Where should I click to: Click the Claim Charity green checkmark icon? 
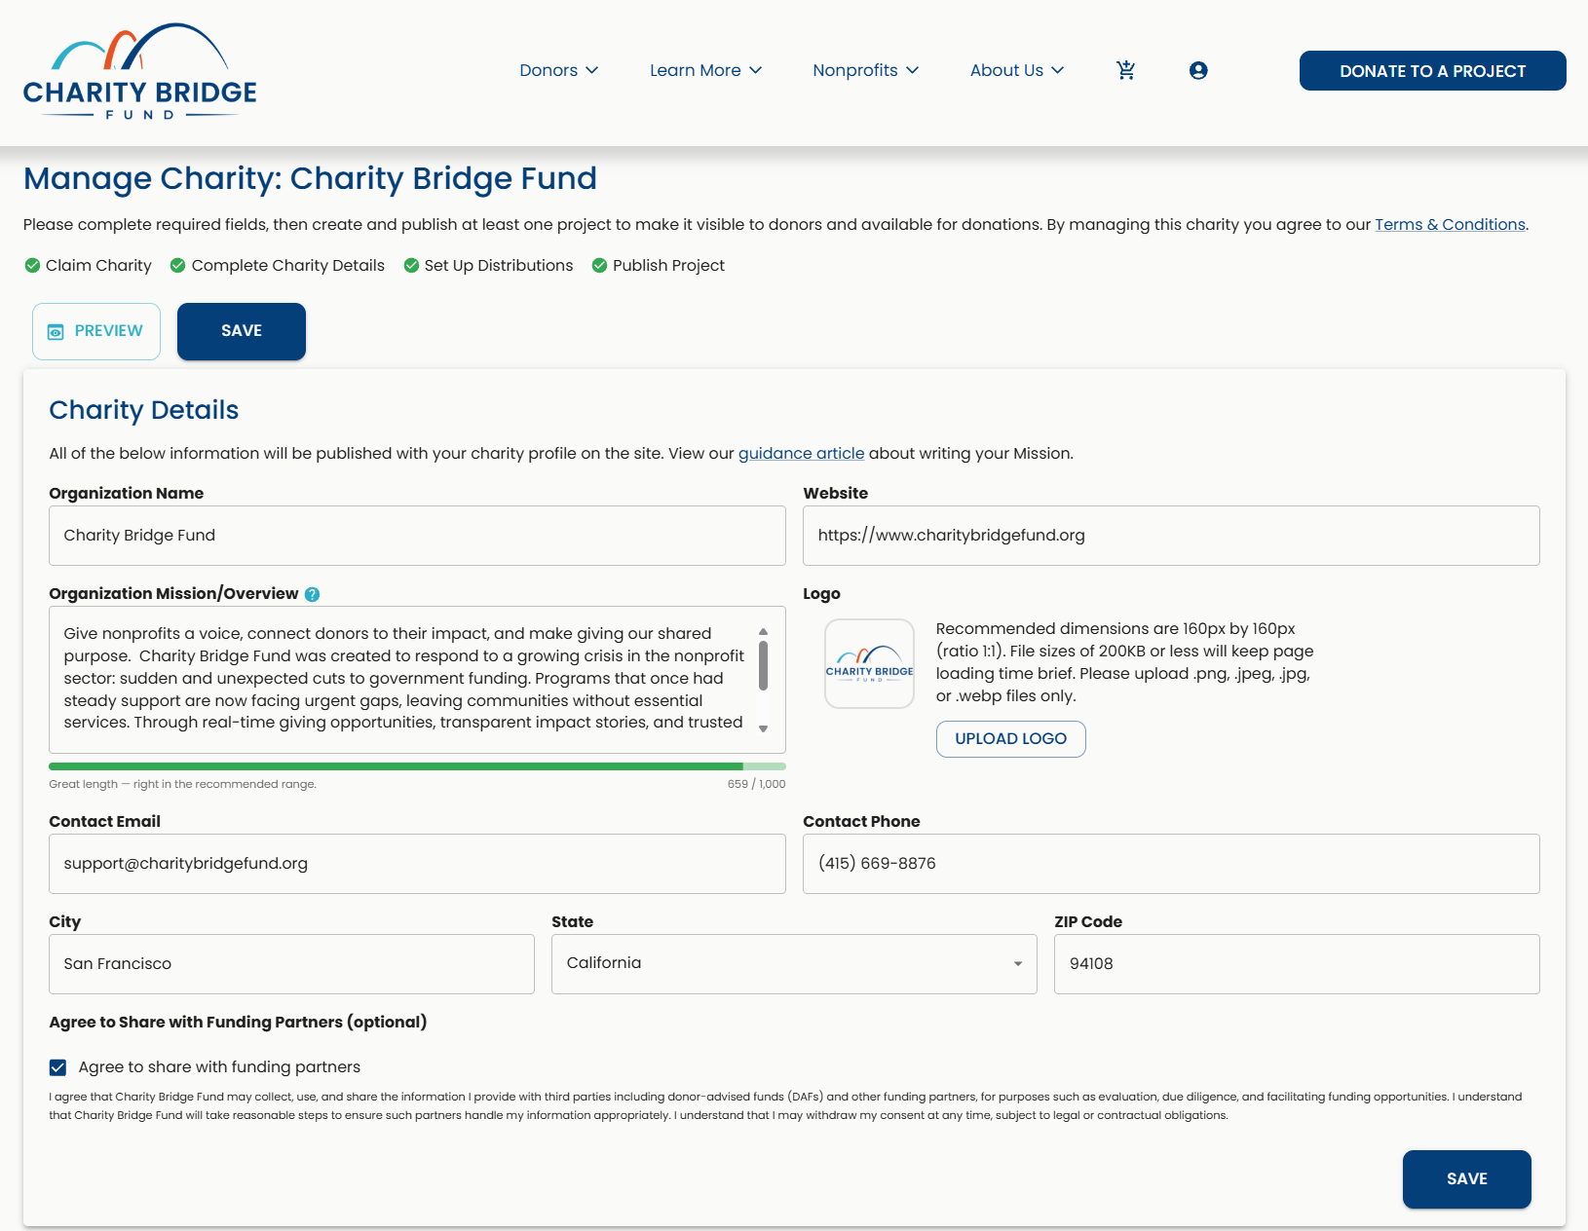pyautogui.click(x=32, y=265)
